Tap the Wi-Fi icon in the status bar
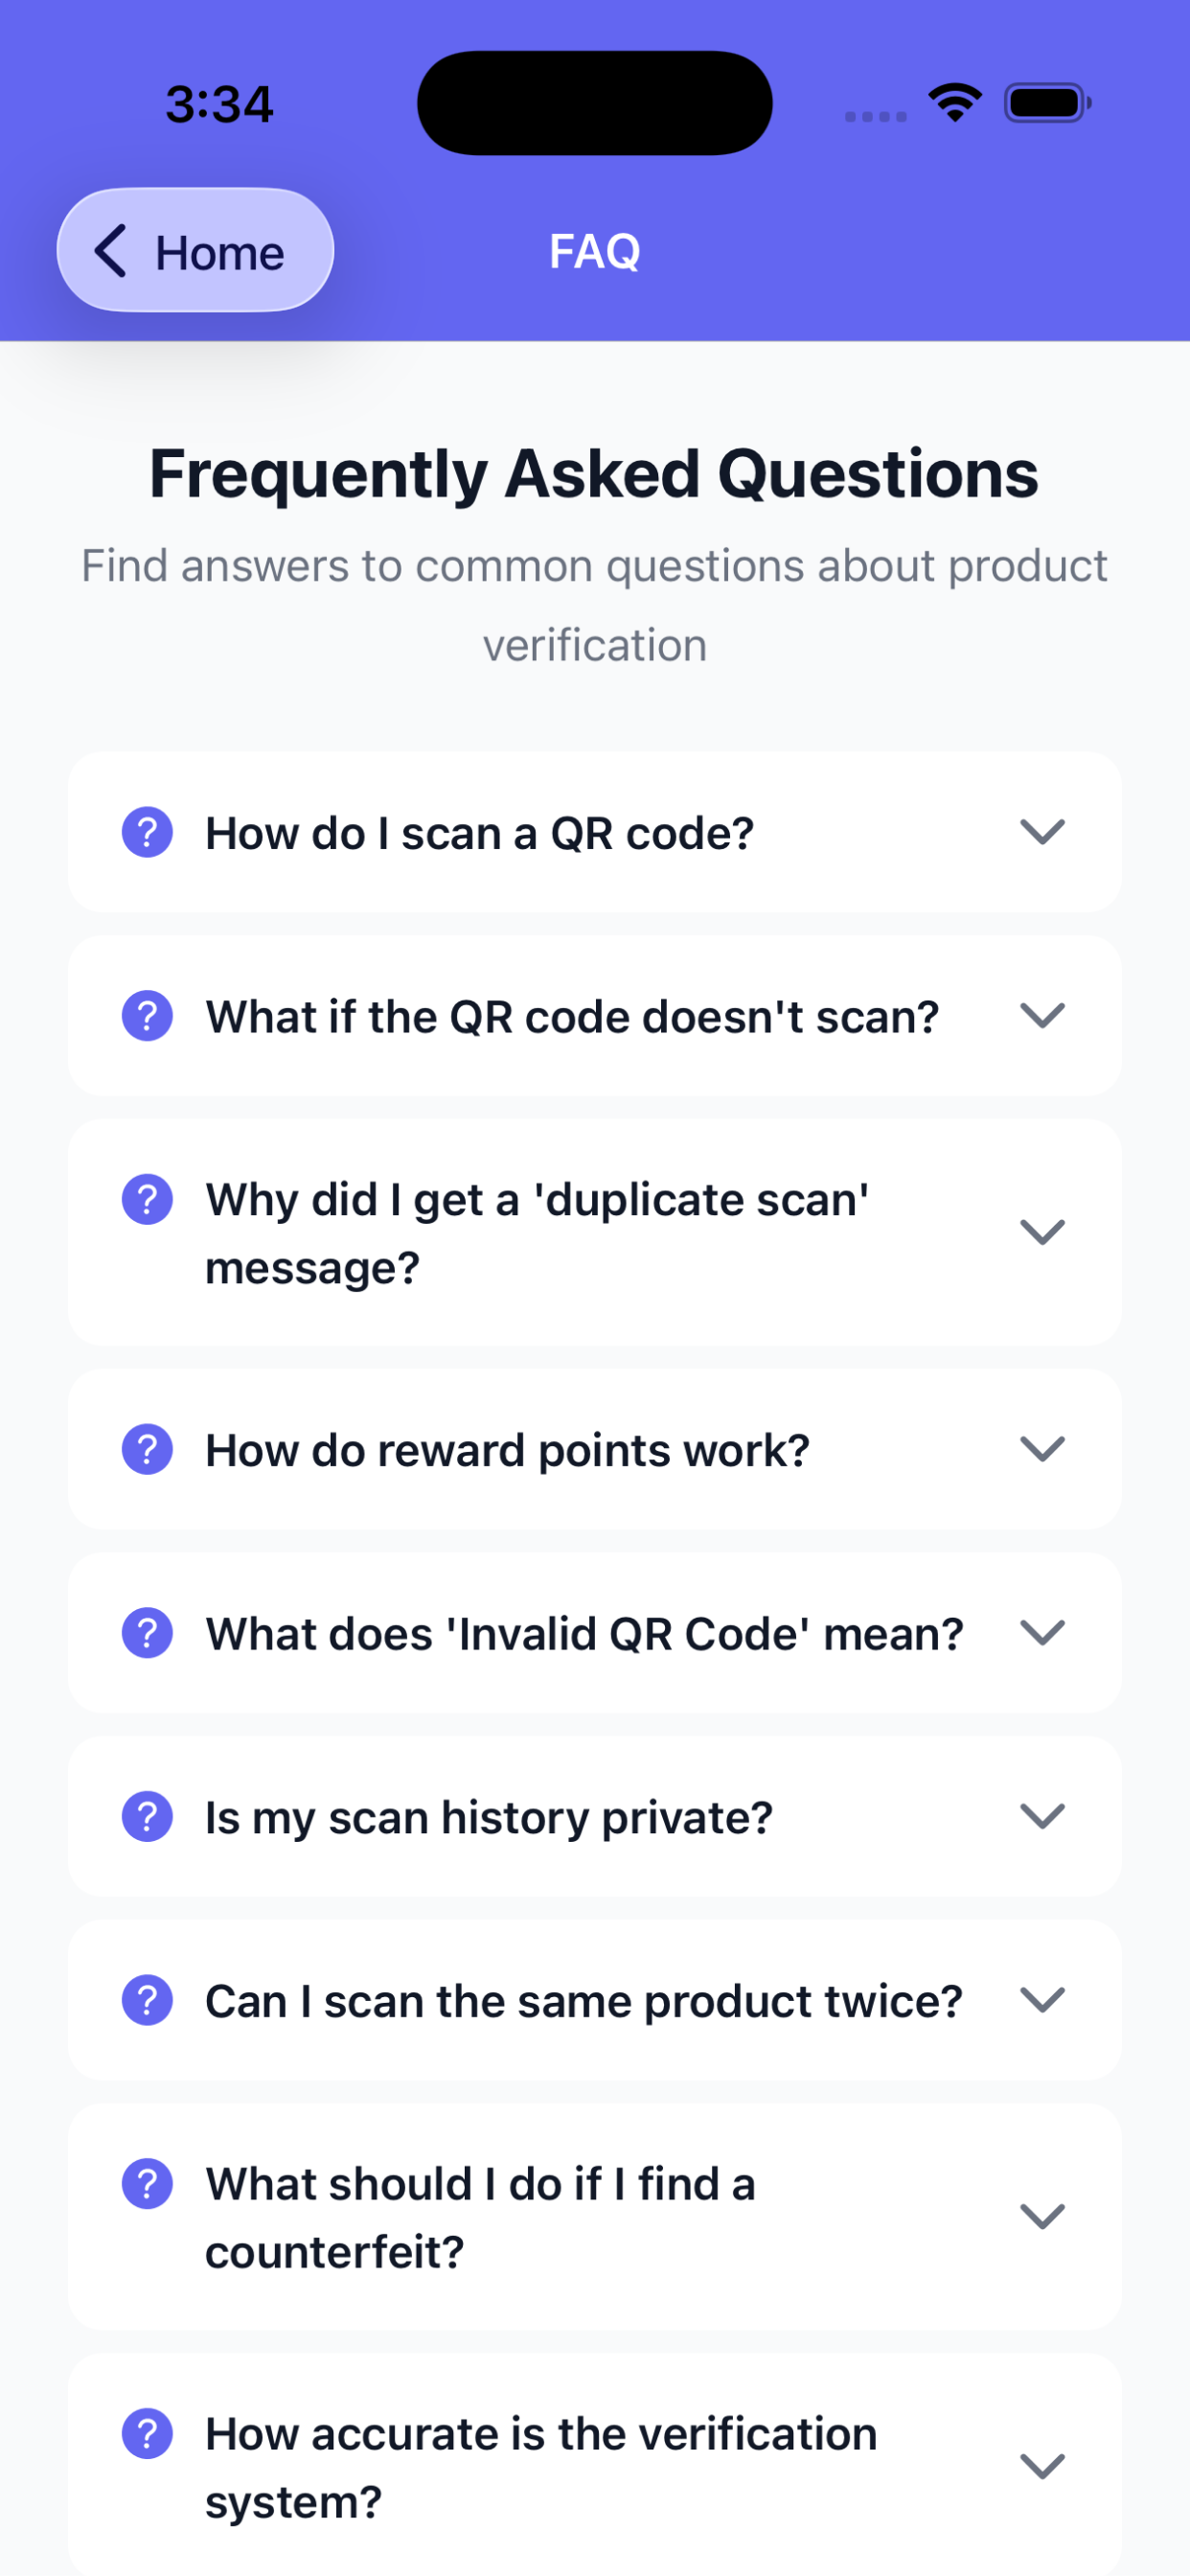The height and width of the screenshot is (2576, 1190). [x=955, y=102]
